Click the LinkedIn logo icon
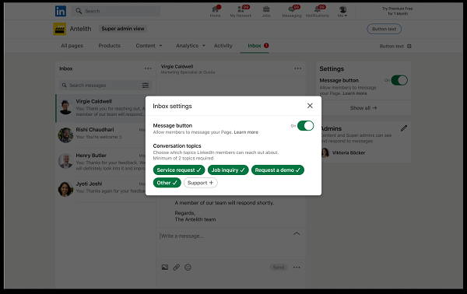The height and width of the screenshot is (294, 467). pos(61,12)
